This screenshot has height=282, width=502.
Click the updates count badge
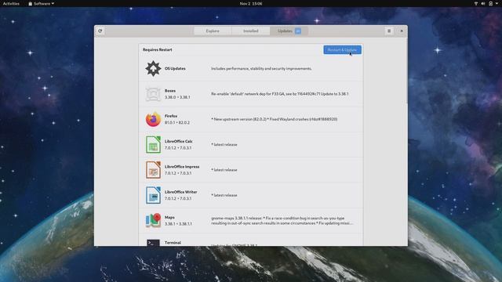[298, 31]
